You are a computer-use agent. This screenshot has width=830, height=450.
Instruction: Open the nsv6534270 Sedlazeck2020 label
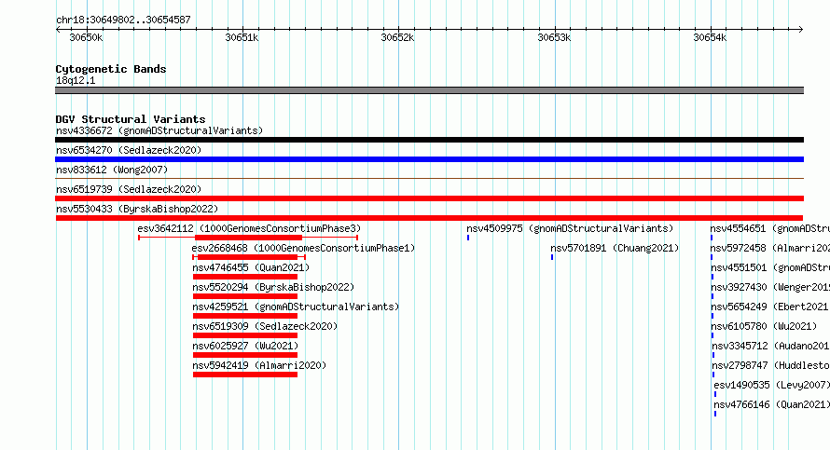(x=129, y=150)
